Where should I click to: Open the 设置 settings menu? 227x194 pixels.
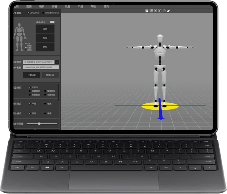(68, 7)
